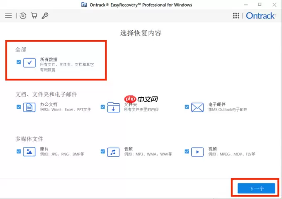The image size is (282, 199).
Task: Toggle the 办公文档 checkbox
Action: point(19,107)
